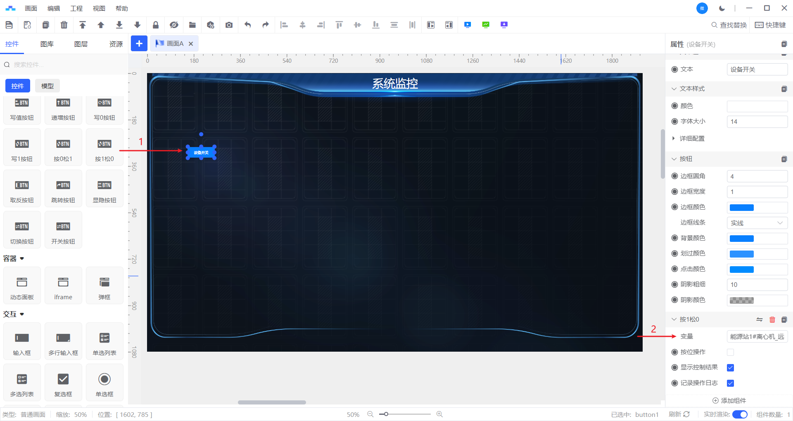Screen dimensions: 793x421
Task: Click the camera screenshot icon
Action: (x=229, y=25)
